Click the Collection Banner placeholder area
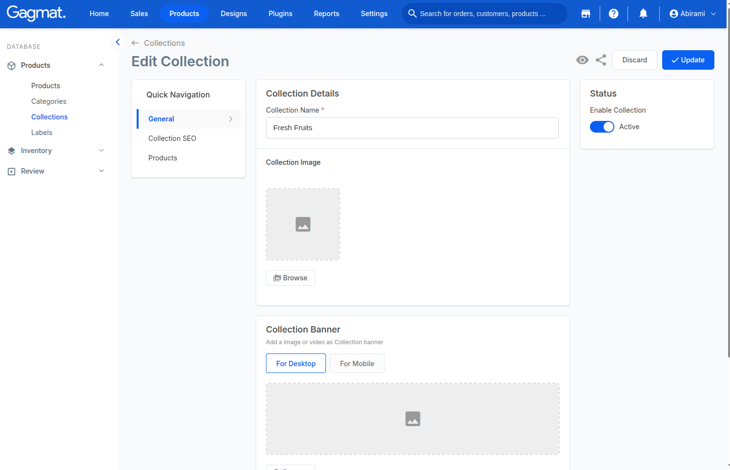 pos(413,419)
